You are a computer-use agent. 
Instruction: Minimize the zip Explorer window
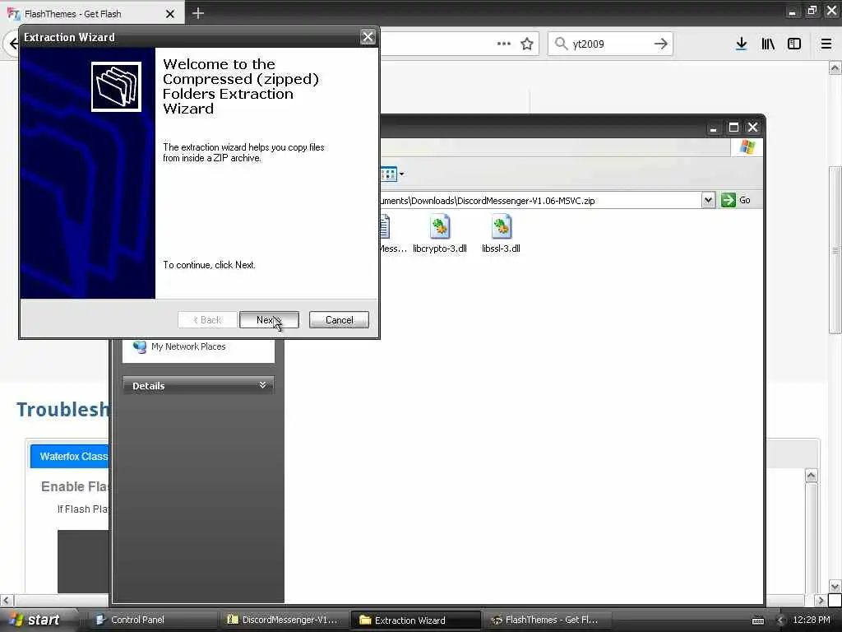click(x=713, y=128)
